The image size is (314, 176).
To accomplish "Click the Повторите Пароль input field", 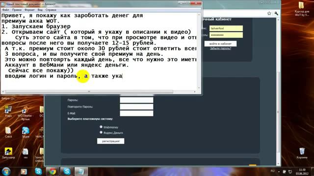I will (136, 107).
